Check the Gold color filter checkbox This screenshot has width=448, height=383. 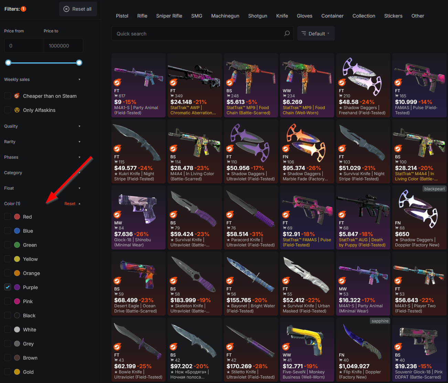tap(8, 372)
